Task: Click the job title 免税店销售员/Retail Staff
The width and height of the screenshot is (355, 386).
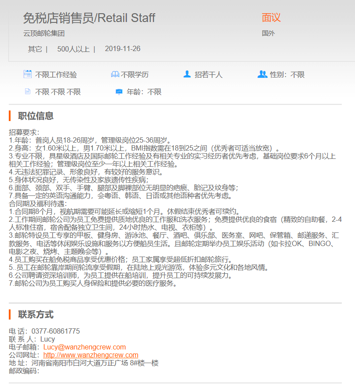Action: pyautogui.click(x=89, y=18)
